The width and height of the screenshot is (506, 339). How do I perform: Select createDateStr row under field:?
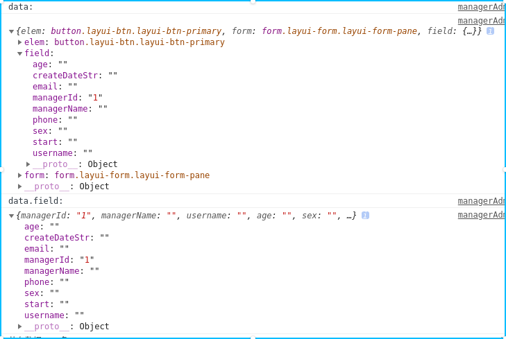[75, 76]
